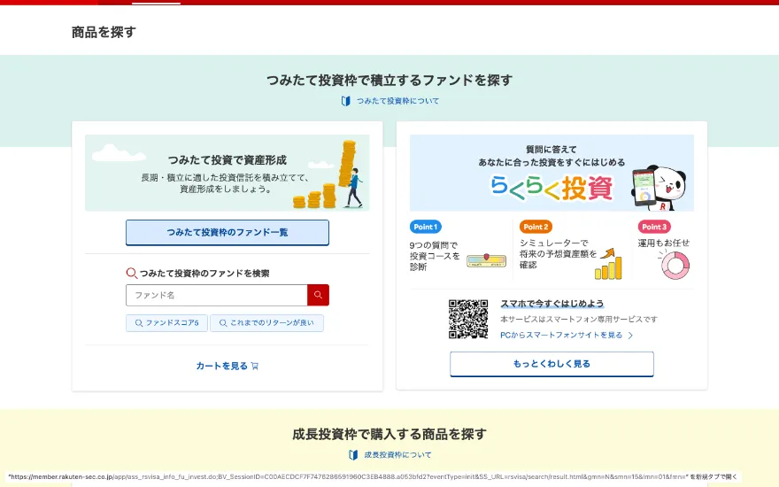779x487 pixels.
Task: Click chevron after PCからスマートフォンサイトを見る
Action: 630,336
